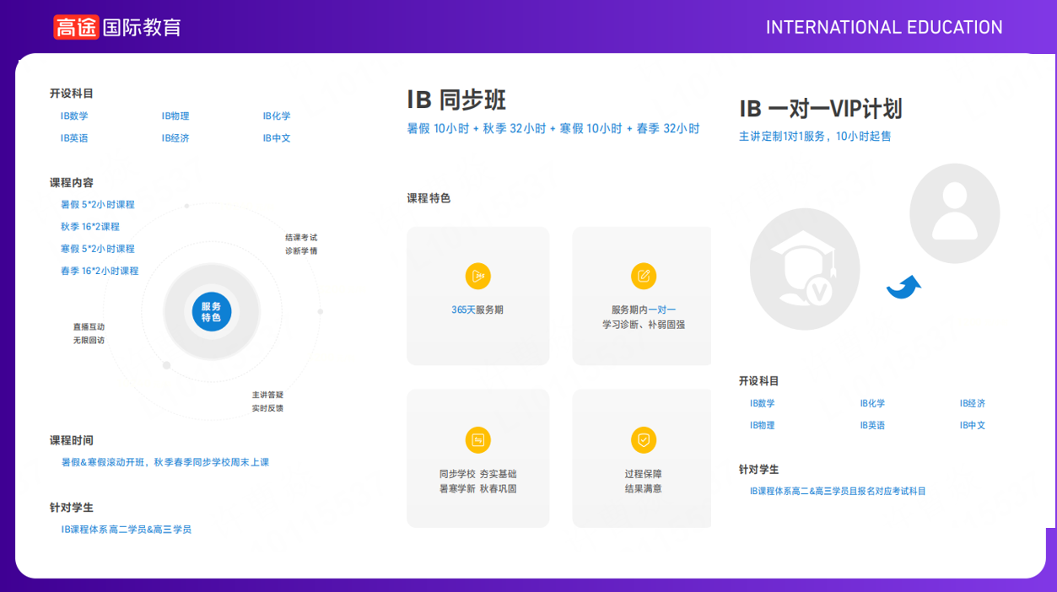
Task: Click the IB 一对一VIP计划 heading
Action: 821,109
